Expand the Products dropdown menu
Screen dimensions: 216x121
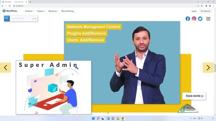click(30, 11)
